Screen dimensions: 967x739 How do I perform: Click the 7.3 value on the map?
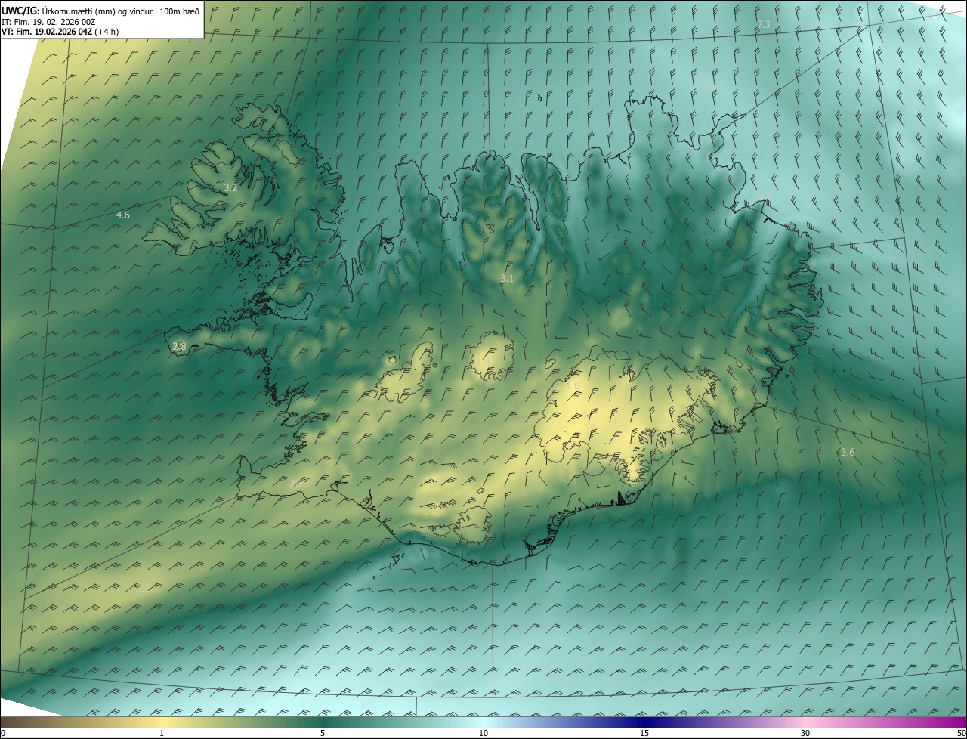[764, 25]
